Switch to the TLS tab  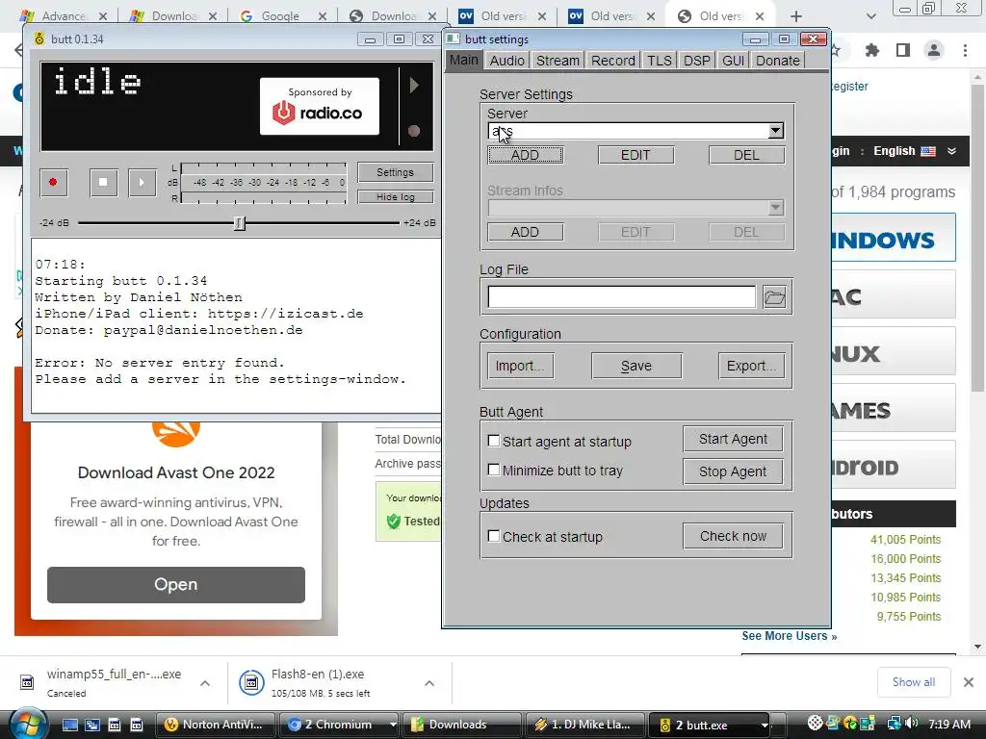coord(660,61)
